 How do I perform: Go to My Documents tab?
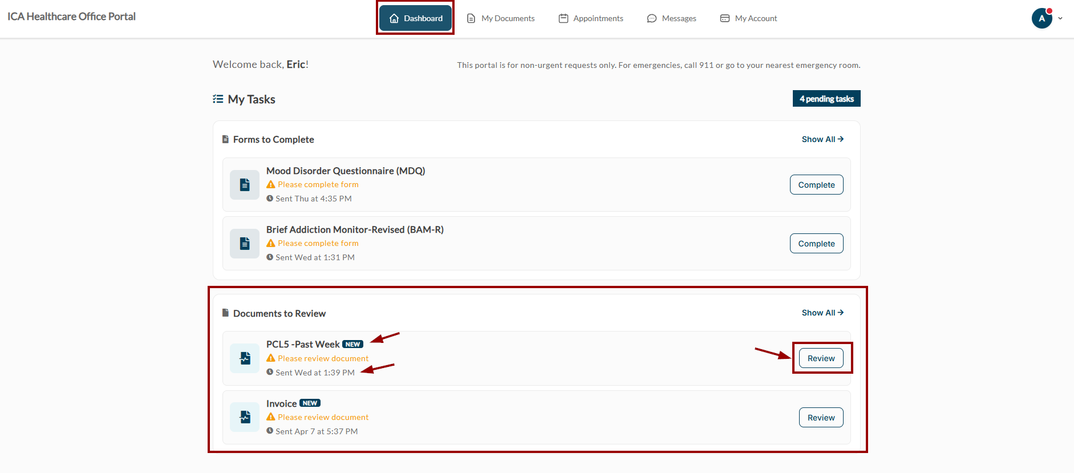501,18
